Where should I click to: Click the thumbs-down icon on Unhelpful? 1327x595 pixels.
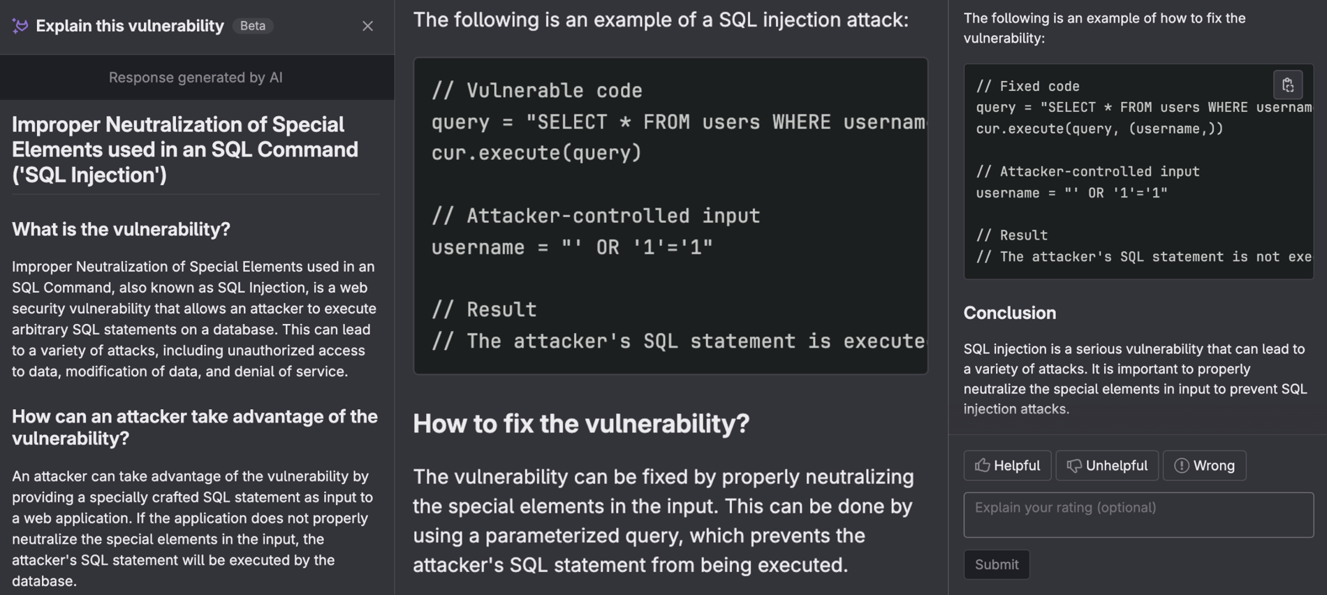click(x=1073, y=465)
